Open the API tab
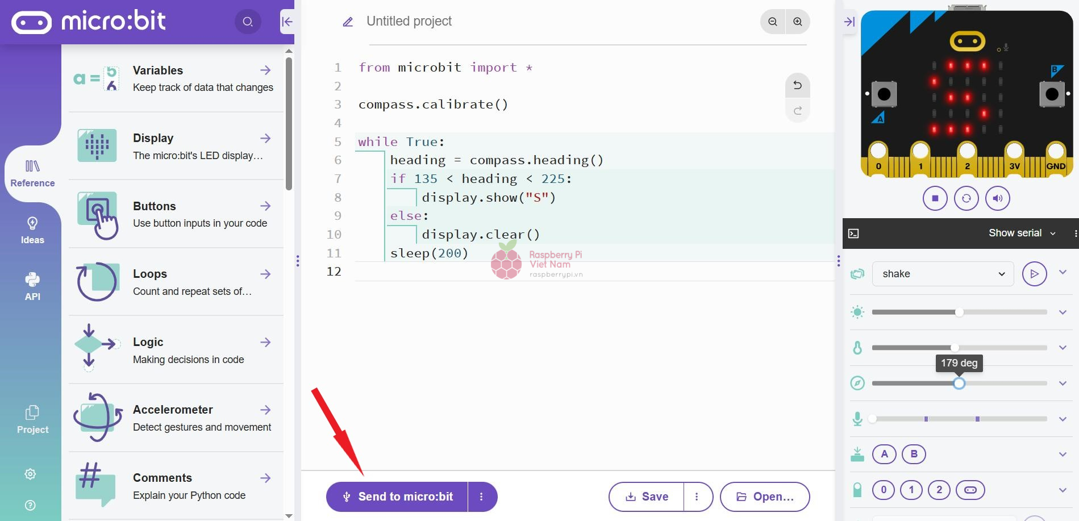The width and height of the screenshot is (1079, 521). 32,286
